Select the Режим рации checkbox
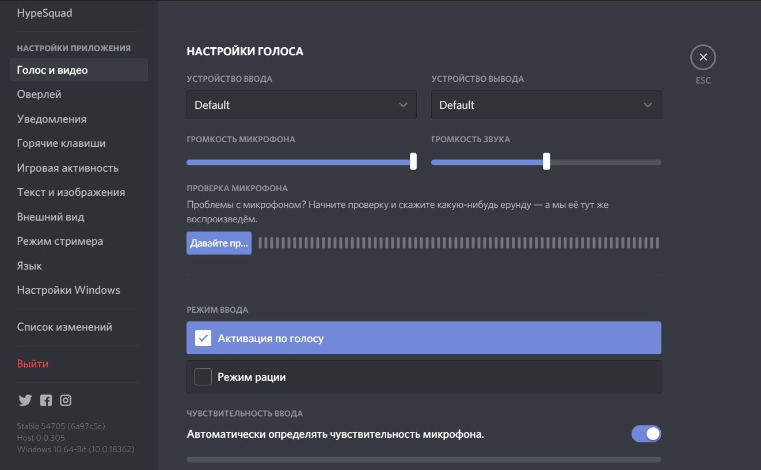 pyautogui.click(x=203, y=377)
